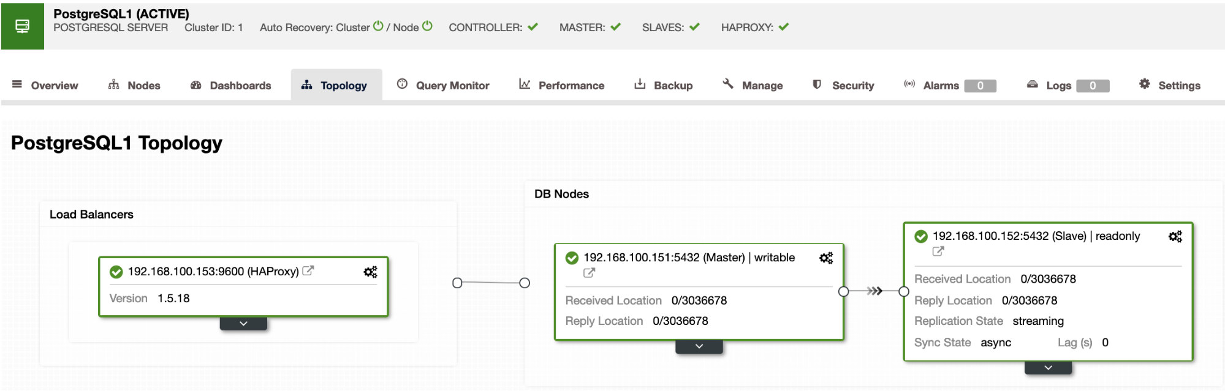Click the Slave node green status icon
The image size is (1225, 391).
pos(921,236)
